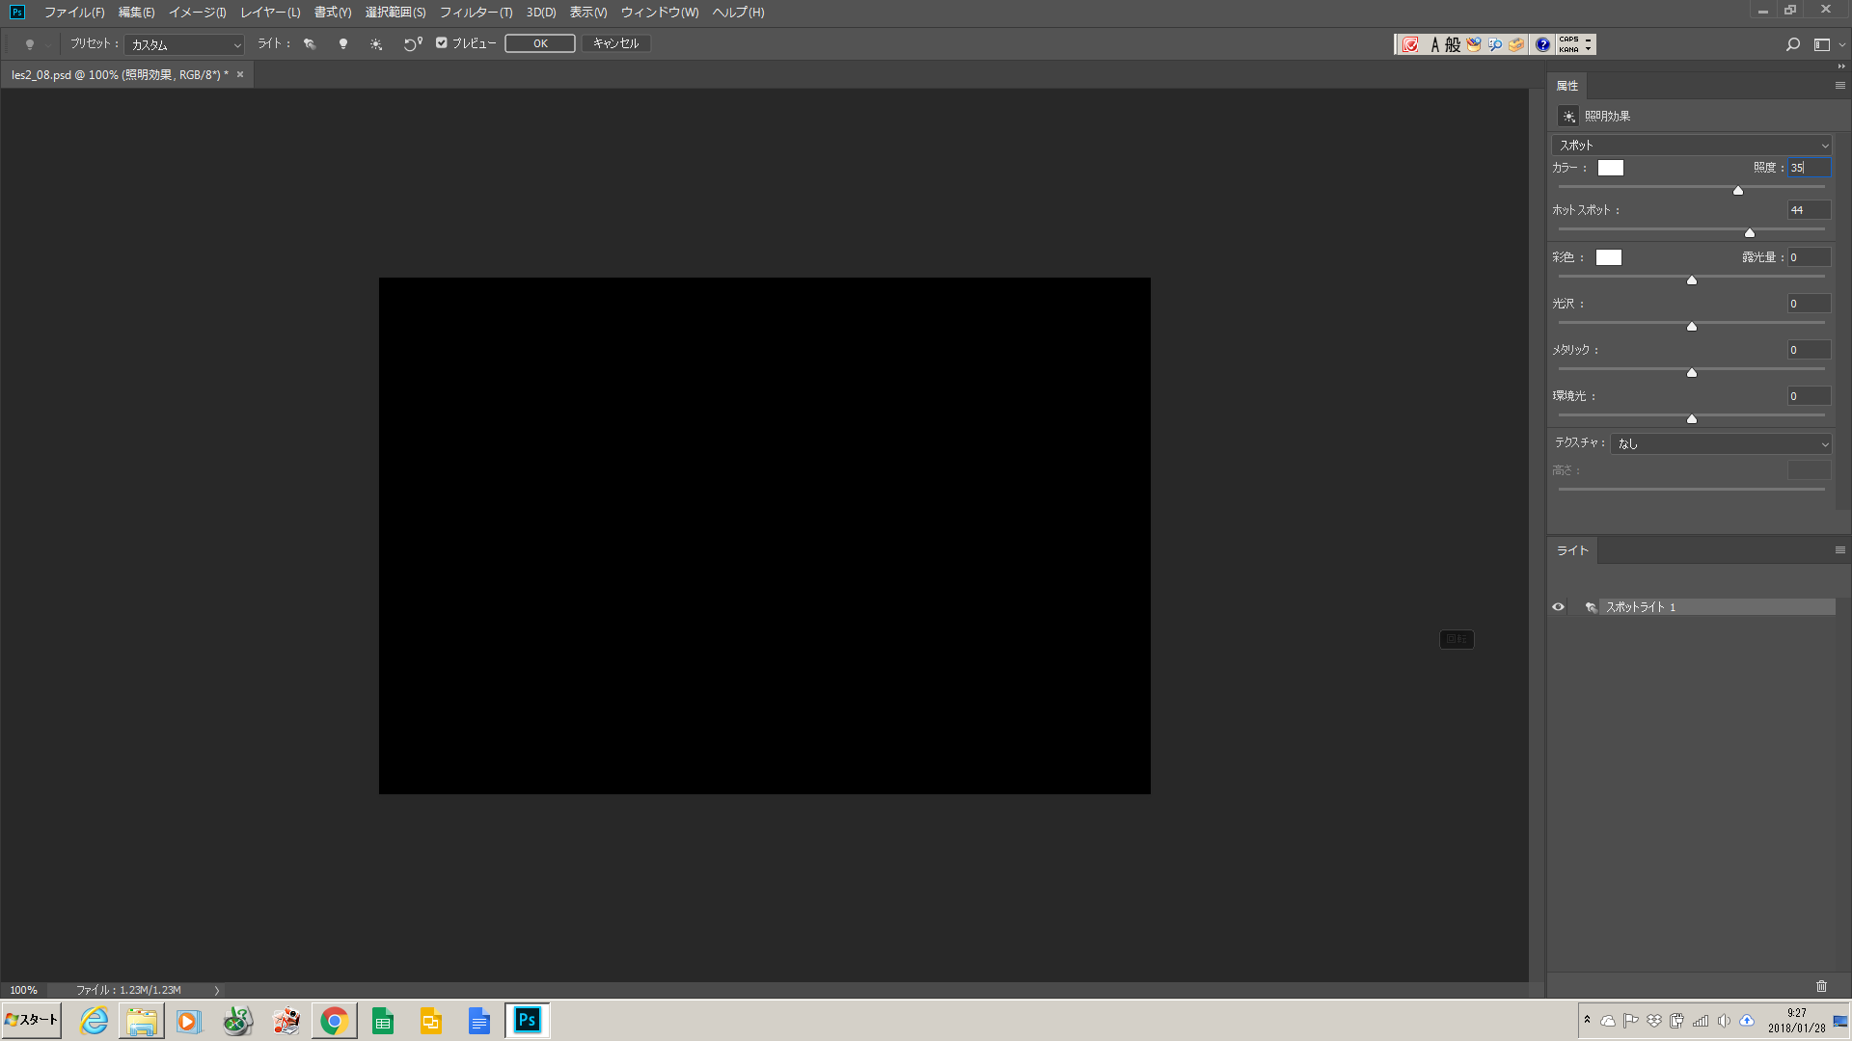Click the プリセット custom dropdown

pyautogui.click(x=183, y=44)
